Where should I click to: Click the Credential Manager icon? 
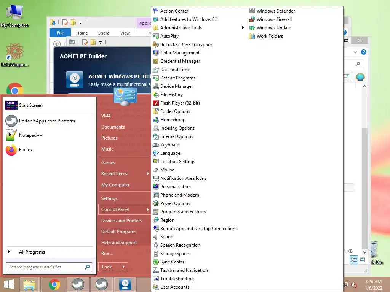pos(156,61)
